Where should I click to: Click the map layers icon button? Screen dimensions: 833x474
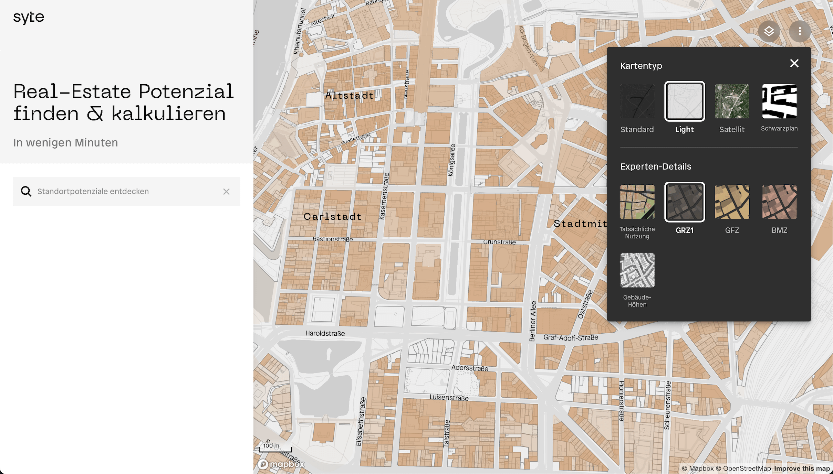[x=769, y=32]
